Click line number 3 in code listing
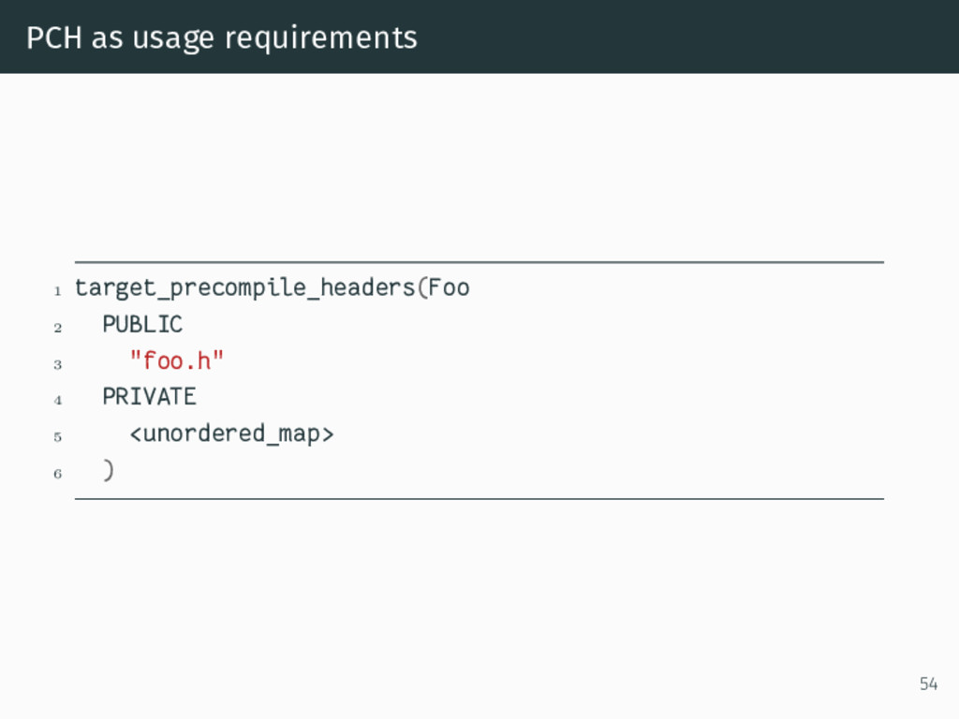The width and height of the screenshot is (959, 719). (x=57, y=364)
